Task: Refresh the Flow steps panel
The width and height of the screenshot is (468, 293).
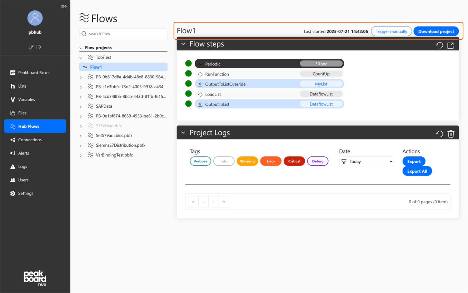Action: tap(439, 45)
